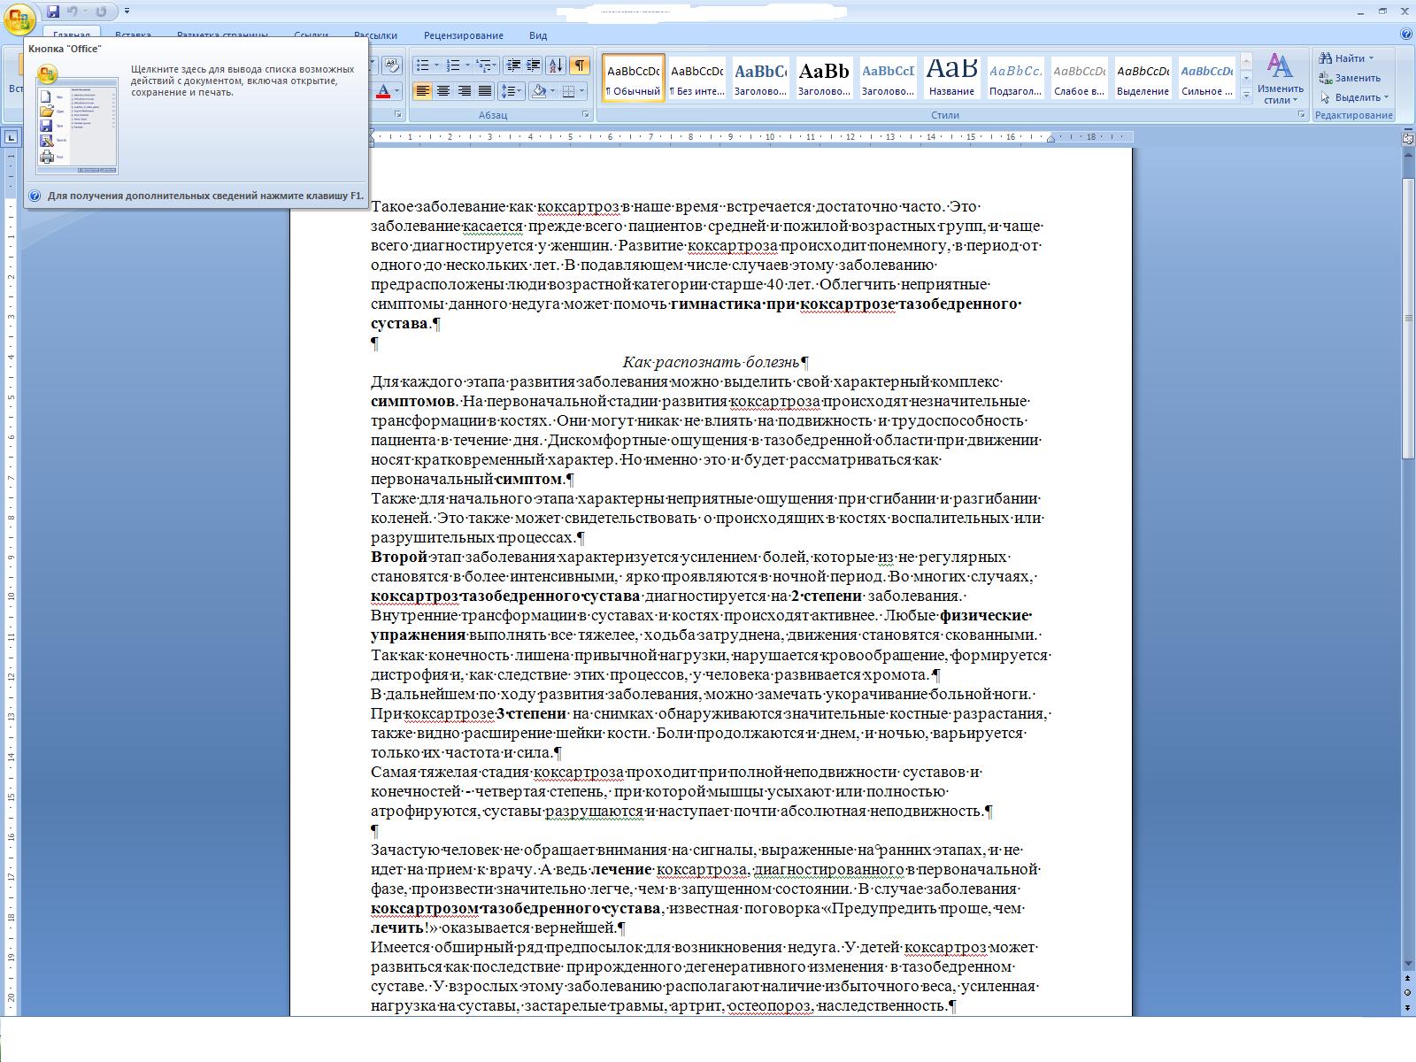Apply numbered list
Viewport: 1416px width, 1062px height.
pos(452,65)
